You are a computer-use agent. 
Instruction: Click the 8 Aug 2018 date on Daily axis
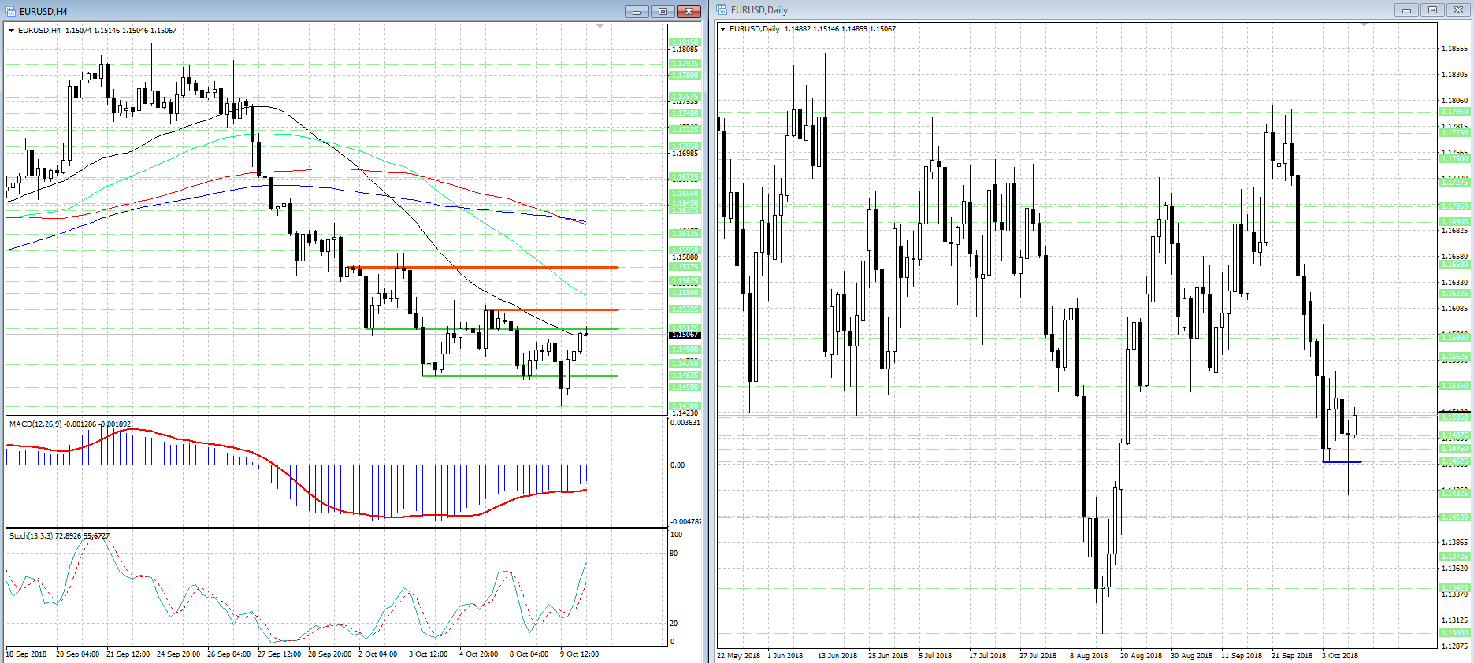pos(1089,656)
